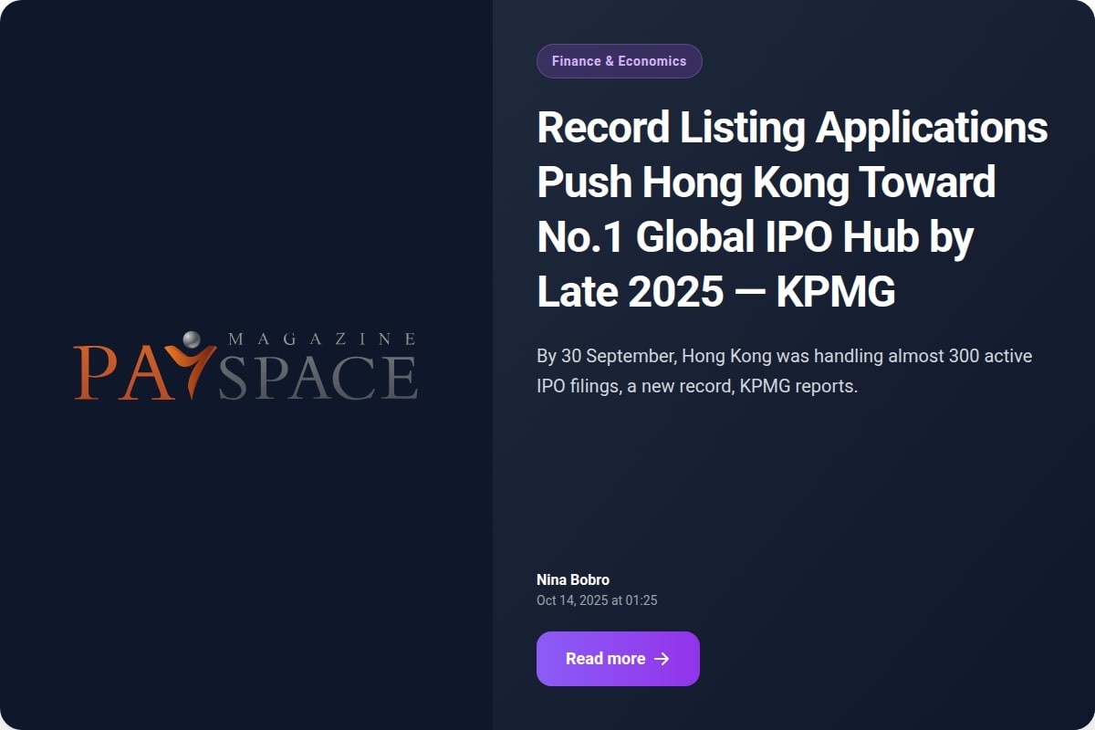
Task: Click the silver ball in the logo
Action: coord(192,339)
